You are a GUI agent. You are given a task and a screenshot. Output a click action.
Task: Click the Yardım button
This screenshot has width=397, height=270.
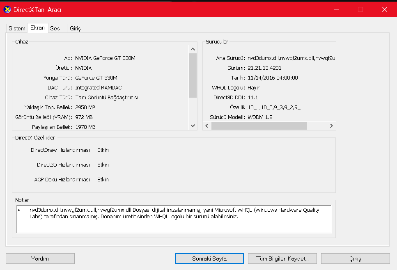[40, 259]
